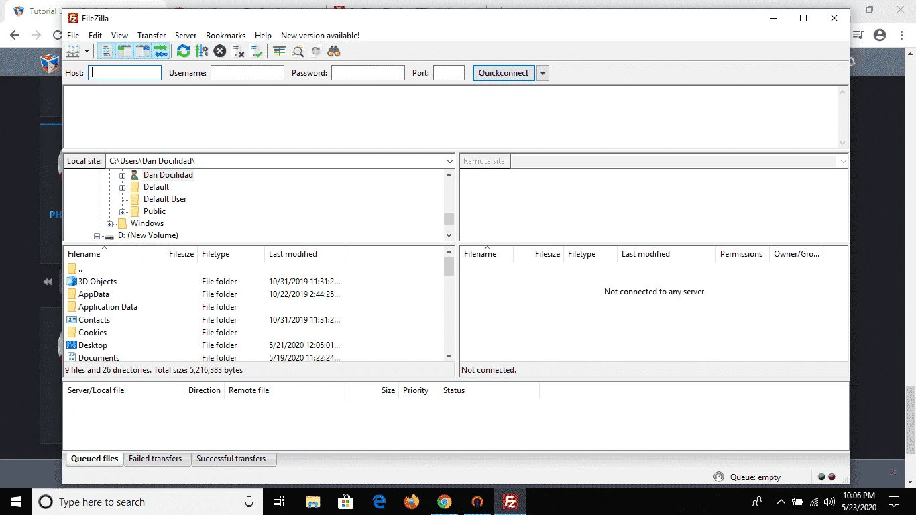916x515 pixels.
Task: Open the Site Manager
Action: (72, 51)
